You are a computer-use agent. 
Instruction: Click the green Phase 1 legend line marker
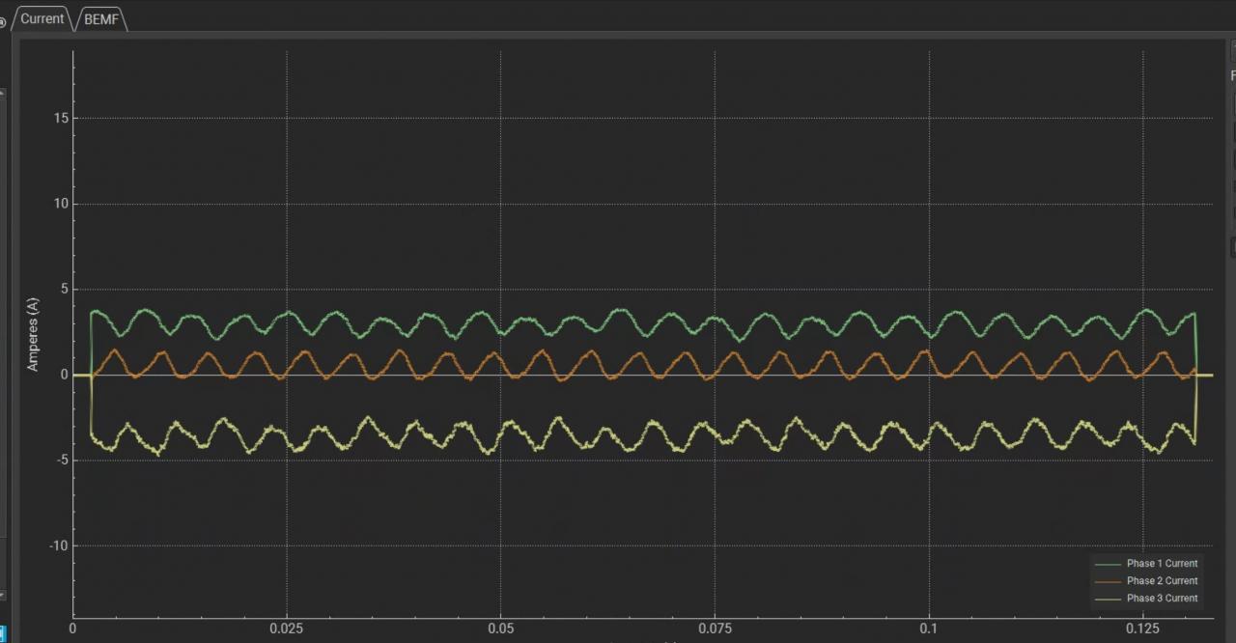point(1110,563)
